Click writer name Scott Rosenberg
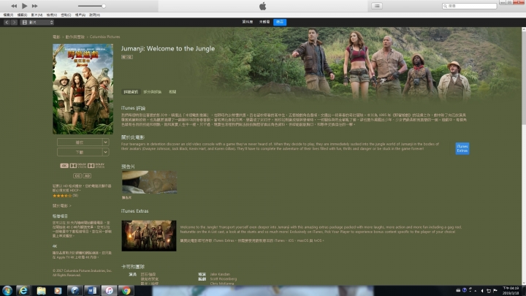 224,279
